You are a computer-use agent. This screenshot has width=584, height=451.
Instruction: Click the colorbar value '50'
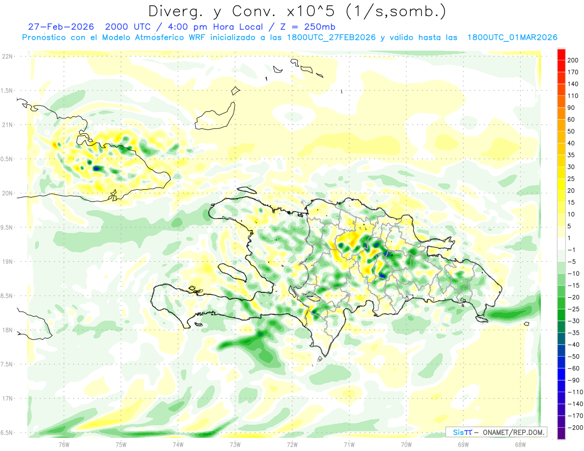click(572, 131)
